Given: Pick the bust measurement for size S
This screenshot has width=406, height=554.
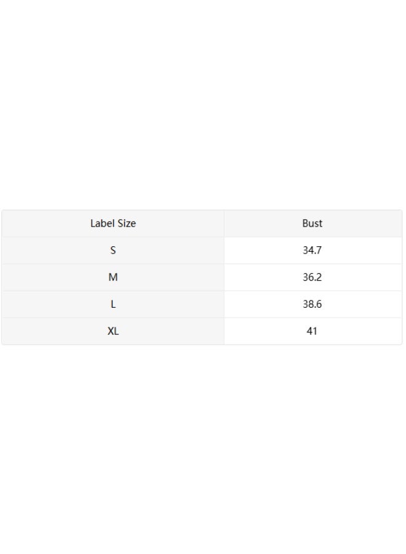Looking at the screenshot, I should click(x=312, y=250).
